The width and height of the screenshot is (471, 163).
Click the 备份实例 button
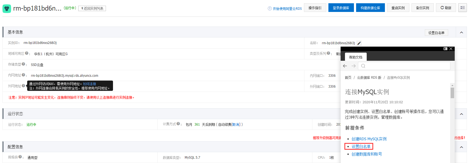[x=422, y=8]
